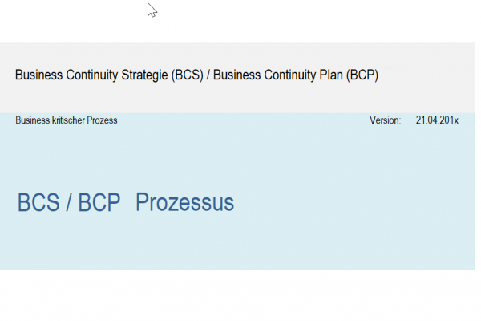This screenshot has width=481, height=321.
Task: Click the blank white area below the blue section
Action: (x=240, y=295)
